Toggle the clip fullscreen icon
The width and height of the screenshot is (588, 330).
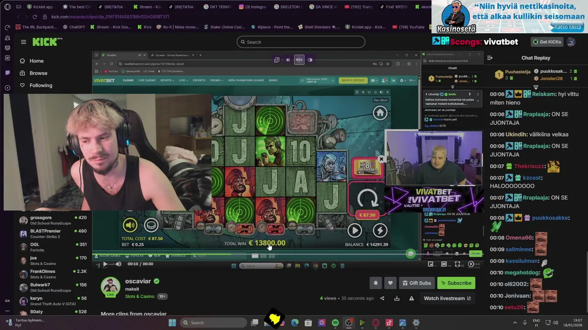click(x=458, y=264)
